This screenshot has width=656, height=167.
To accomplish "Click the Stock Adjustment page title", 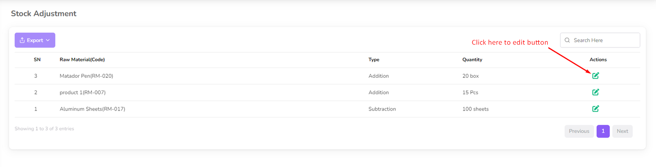I will [x=43, y=14].
